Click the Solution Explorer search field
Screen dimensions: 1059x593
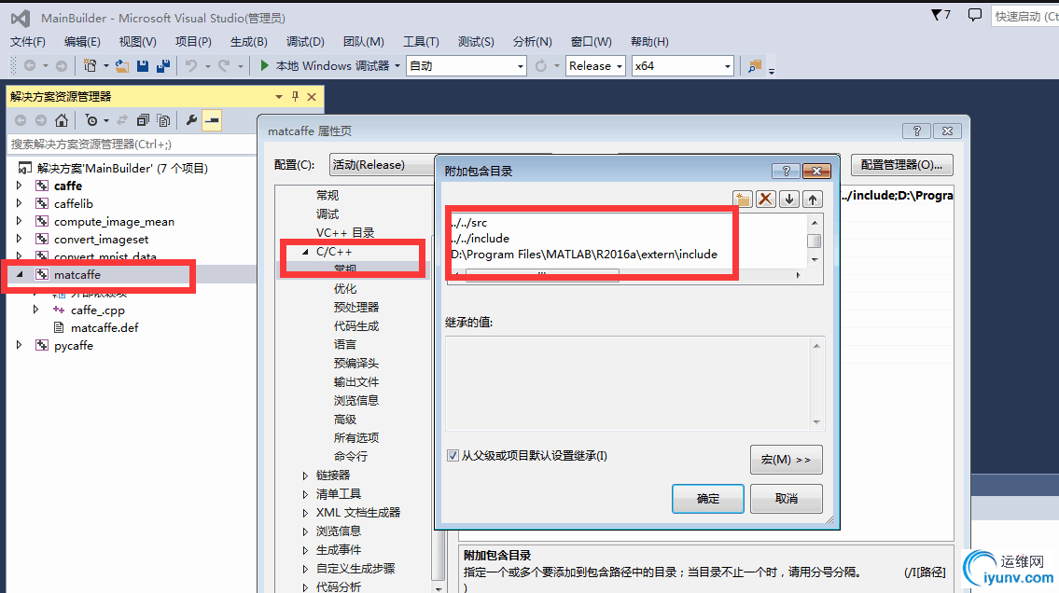tap(131, 144)
